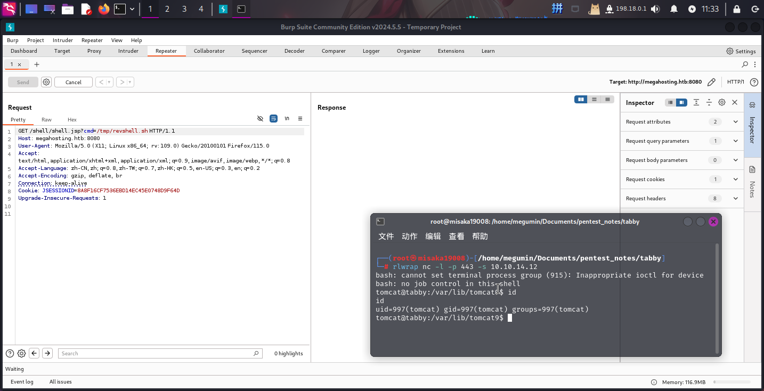Viewport: 764px width, 391px height.
Task: Open Repeater help question mark icon
Action: click(x=754, y=82)
